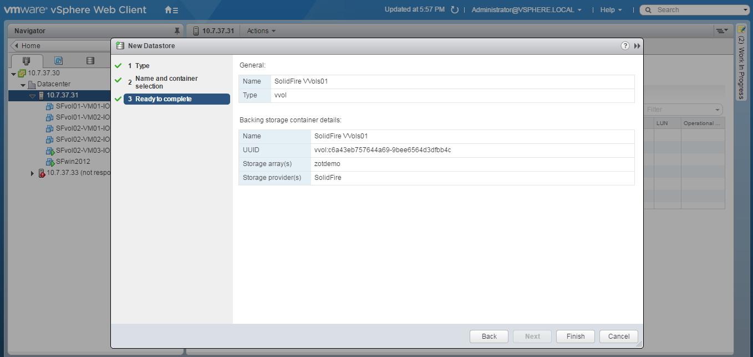Click the Search input field

coord(699,10)
